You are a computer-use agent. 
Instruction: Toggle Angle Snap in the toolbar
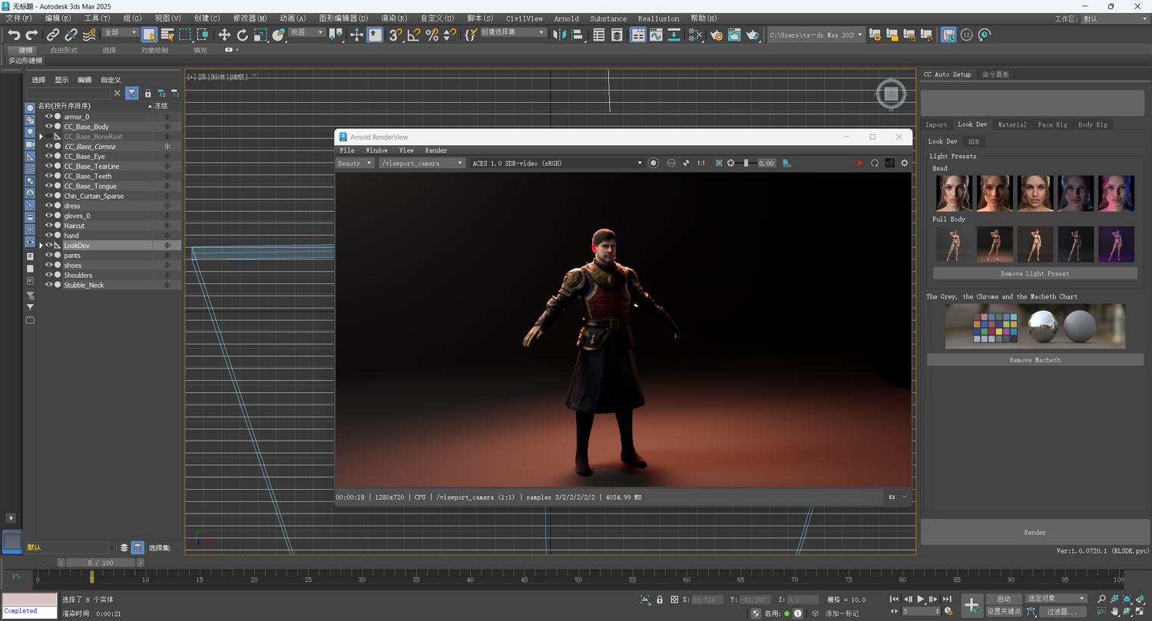pyautogui.click(x=414, y=35)
